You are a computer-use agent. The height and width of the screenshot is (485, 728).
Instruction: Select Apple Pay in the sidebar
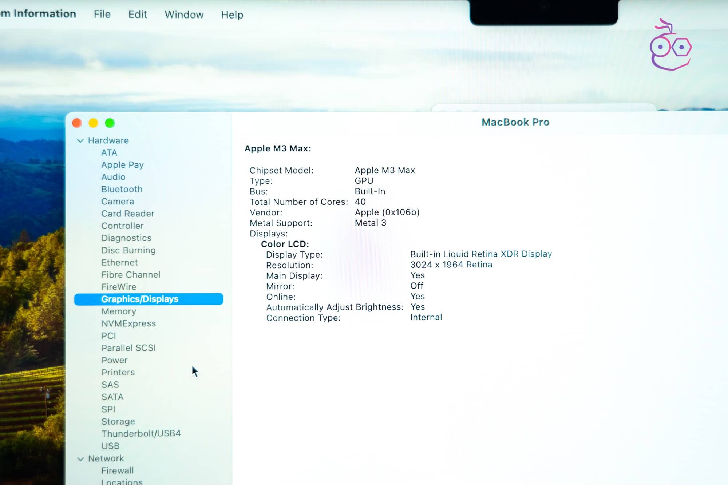point(122,165)
